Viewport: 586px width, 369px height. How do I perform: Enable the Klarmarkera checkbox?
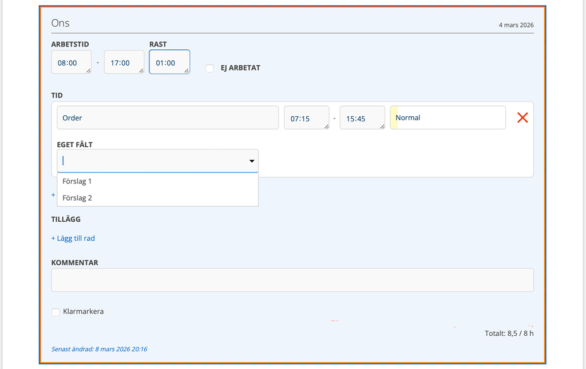coord(56,312)
